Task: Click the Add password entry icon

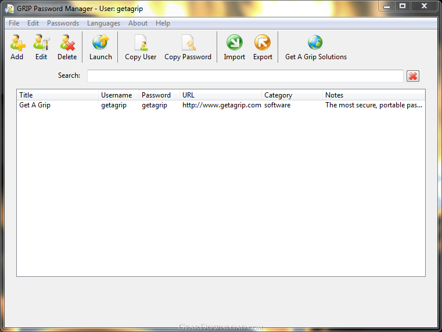Action: tap(17, 42)
